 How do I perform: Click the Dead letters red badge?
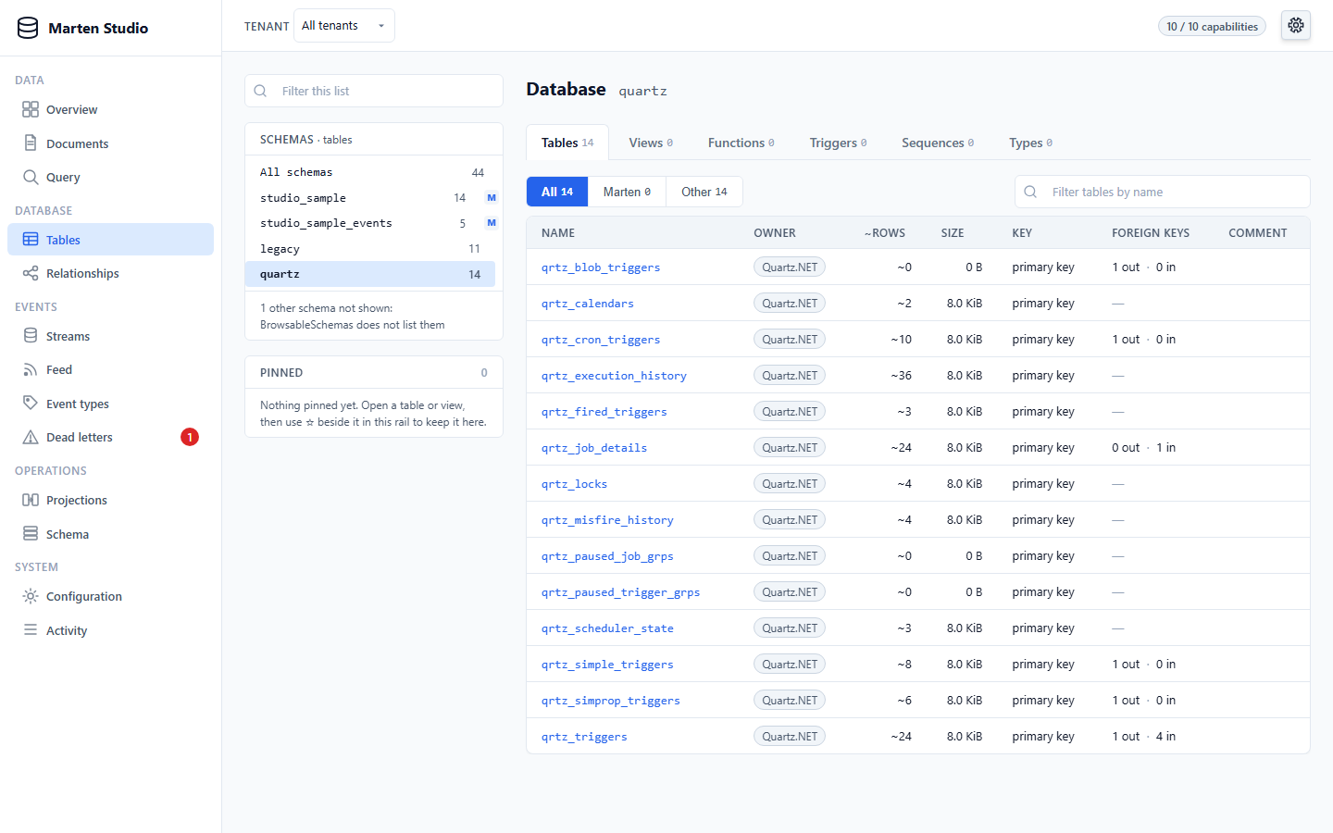pyautogui.click(x=190, y=437)
